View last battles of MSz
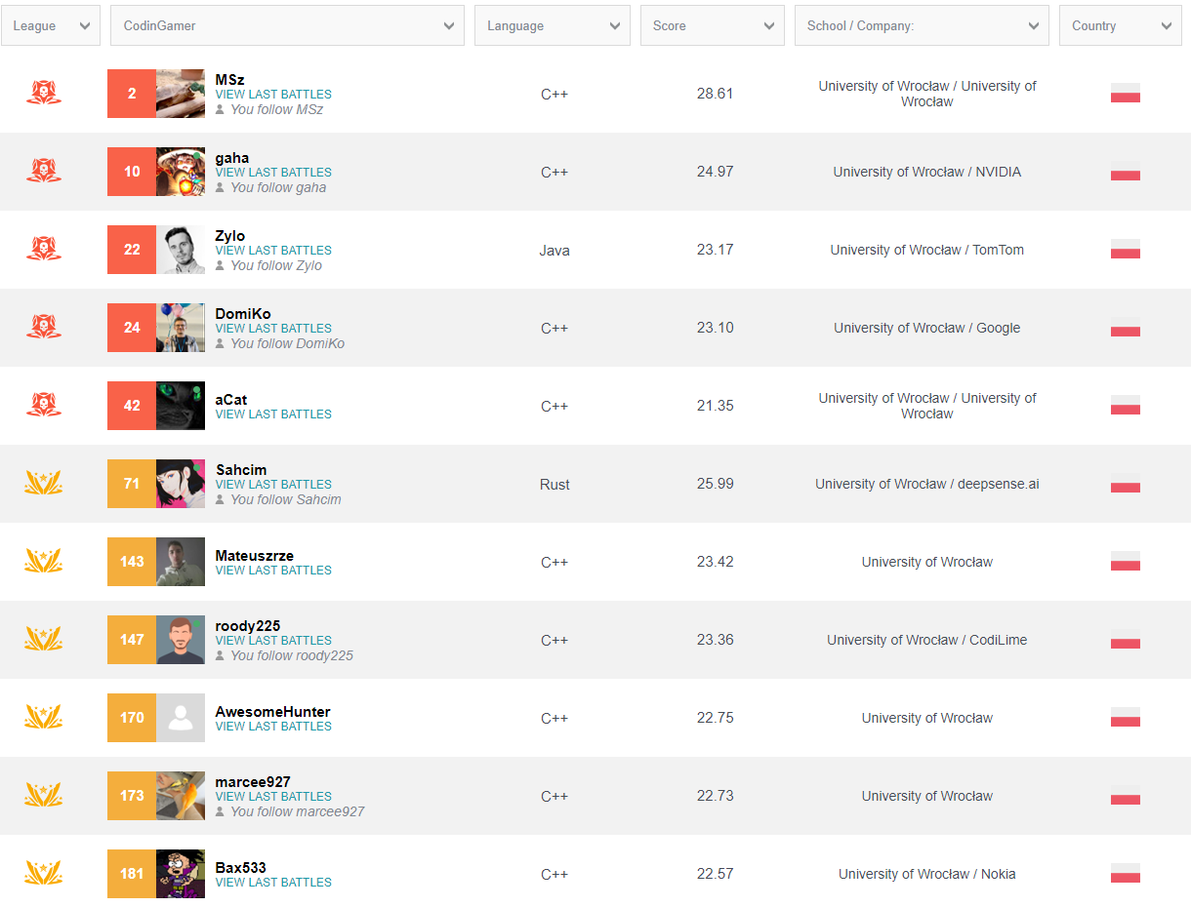 click(x=273, y=95)
